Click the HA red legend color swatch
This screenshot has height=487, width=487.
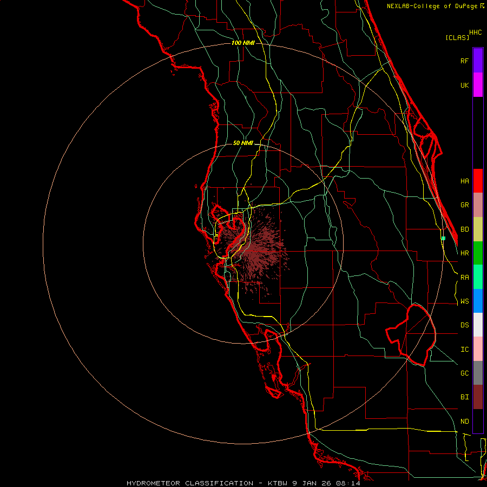478,181
